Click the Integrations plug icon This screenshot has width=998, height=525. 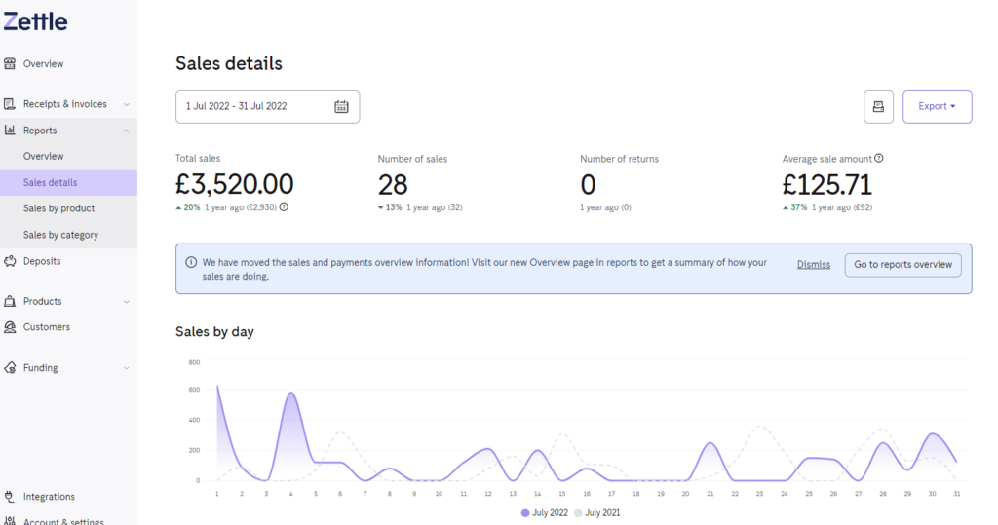(x=10, y=497)
